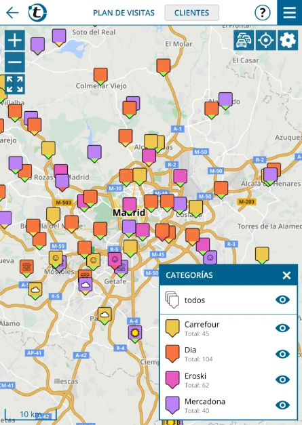302x425 pixels.
Task: Click the orange pin near El Molar
Action: pos(164,68)
